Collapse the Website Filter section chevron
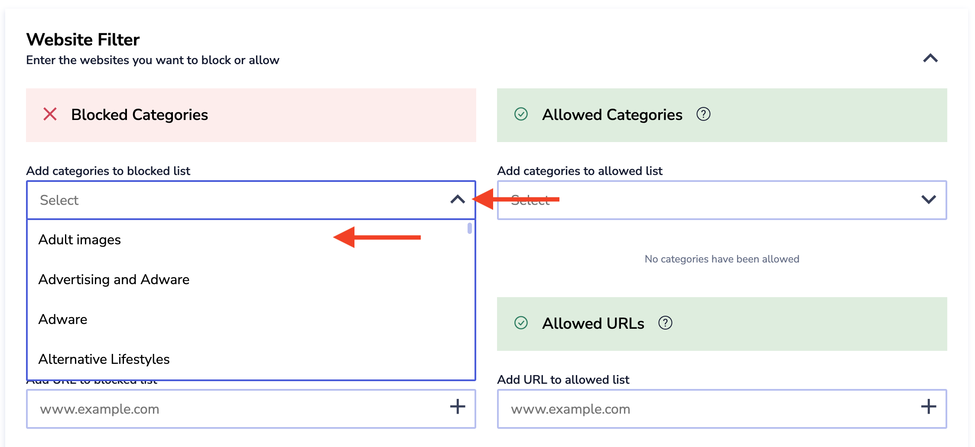The image size is (975, 447). (x=930, y=58)
